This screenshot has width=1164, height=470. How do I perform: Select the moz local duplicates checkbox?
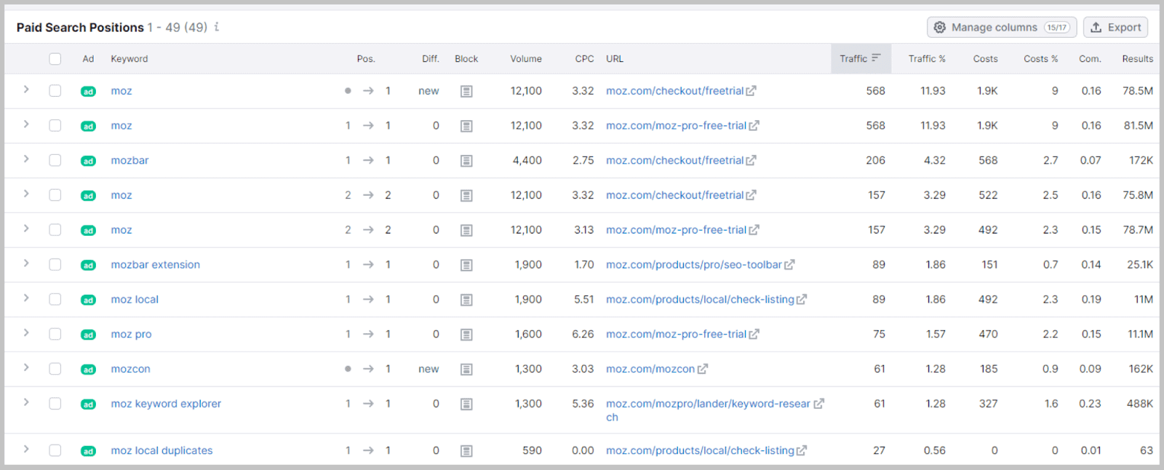[x=55, y=450]
